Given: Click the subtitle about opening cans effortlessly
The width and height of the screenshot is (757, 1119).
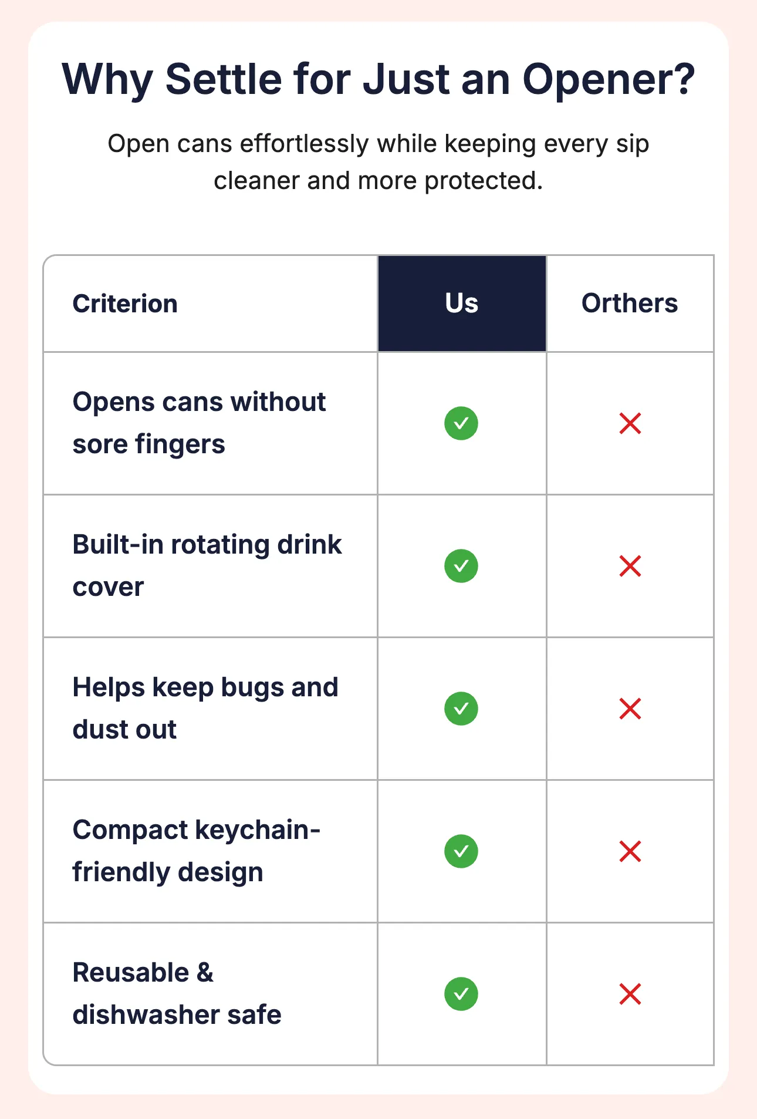Looking at the screenshot, I should click(x=378, y=162).
